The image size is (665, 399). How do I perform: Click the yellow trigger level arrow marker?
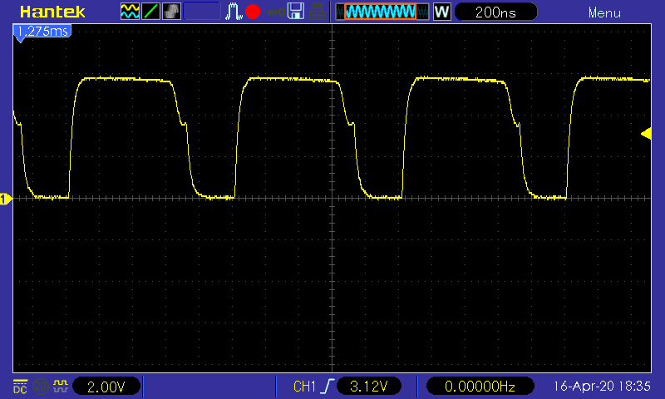coord(646,134)
